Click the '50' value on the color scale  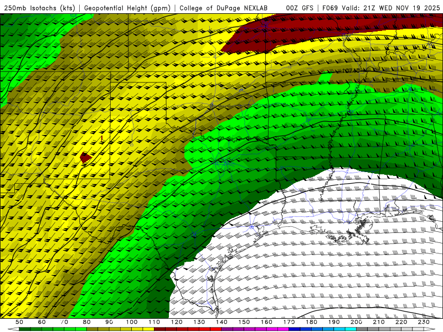click(19, 322)
